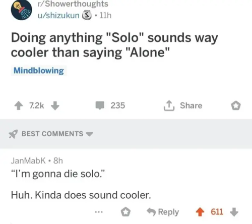The image size is (252, 224).
Task: Open JanMabK's user profile
Action: 28,160
